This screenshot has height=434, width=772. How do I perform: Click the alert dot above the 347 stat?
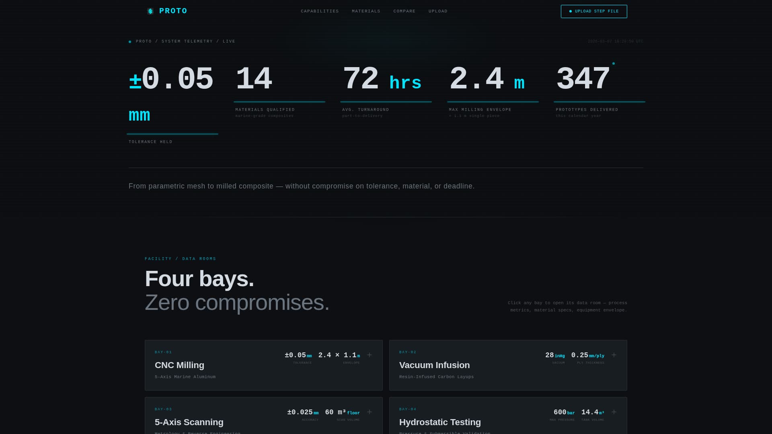click(613, 63)
